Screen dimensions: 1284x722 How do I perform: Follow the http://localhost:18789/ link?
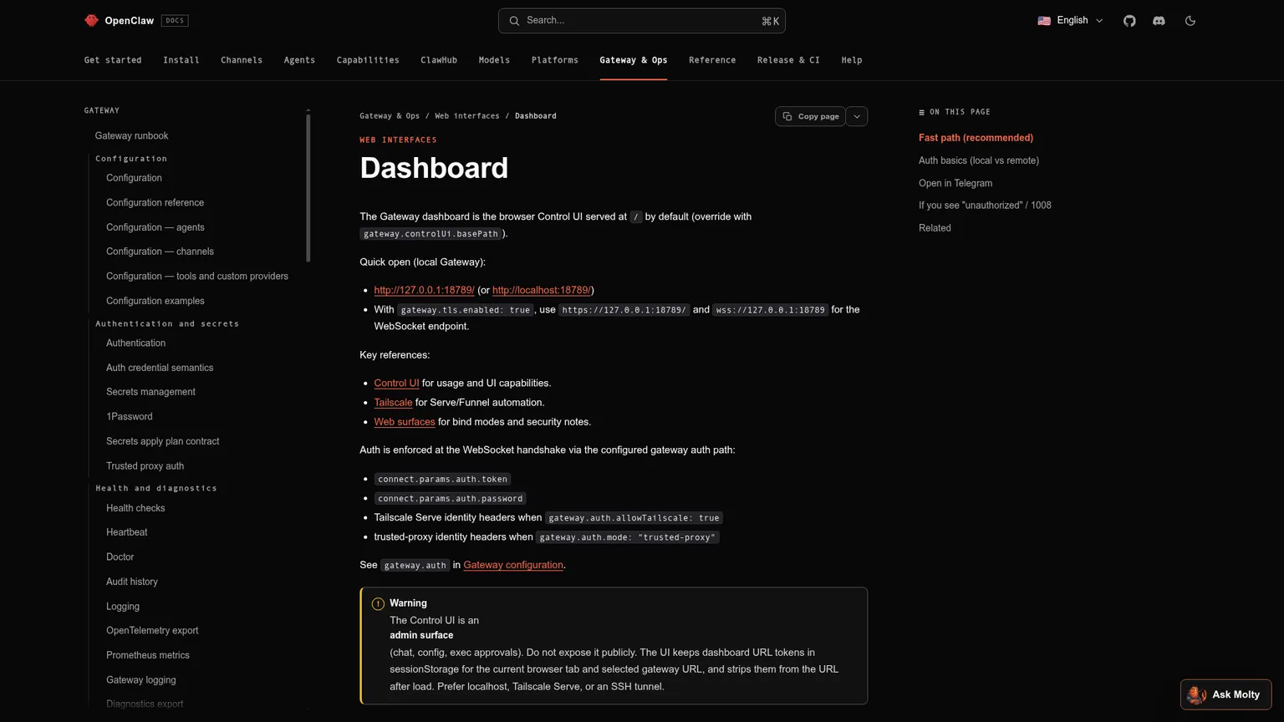(541, 290)
